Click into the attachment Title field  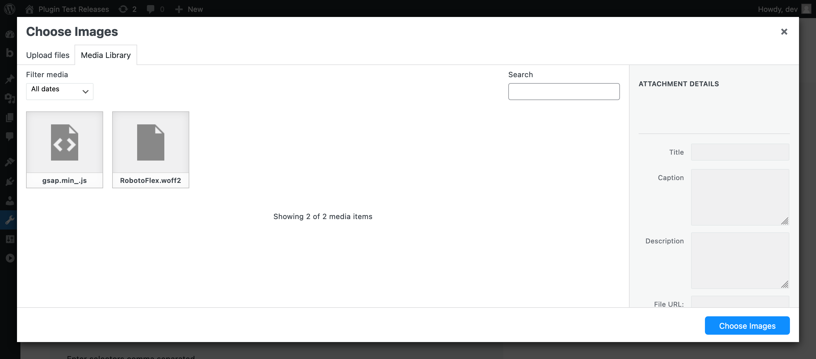pos(740,152)
